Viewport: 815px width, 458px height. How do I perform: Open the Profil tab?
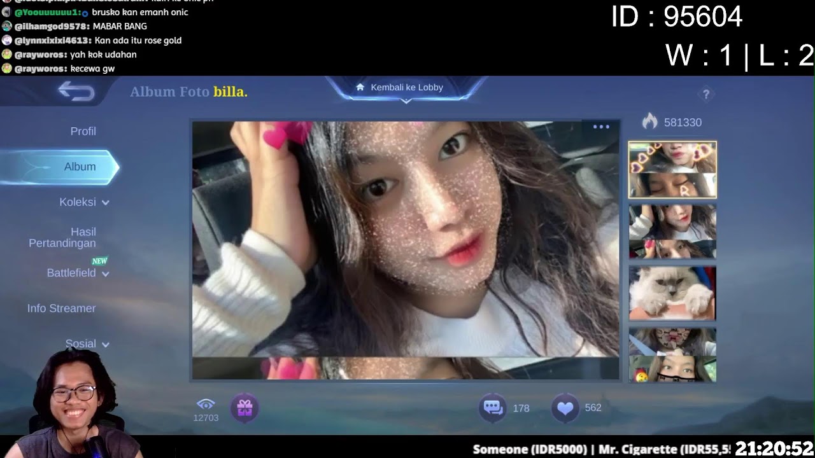point(83,131)
